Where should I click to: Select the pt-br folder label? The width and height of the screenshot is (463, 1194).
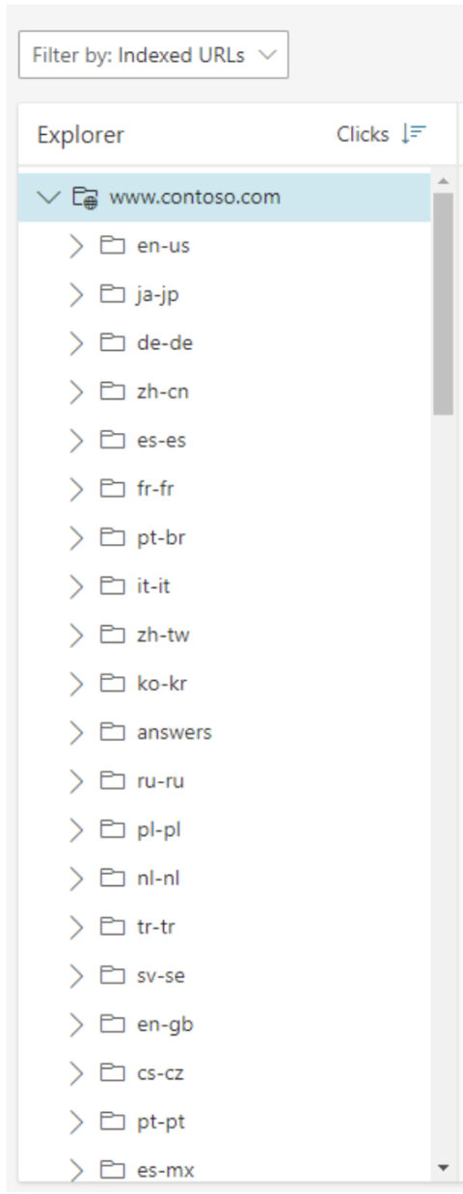click(160, 538)
